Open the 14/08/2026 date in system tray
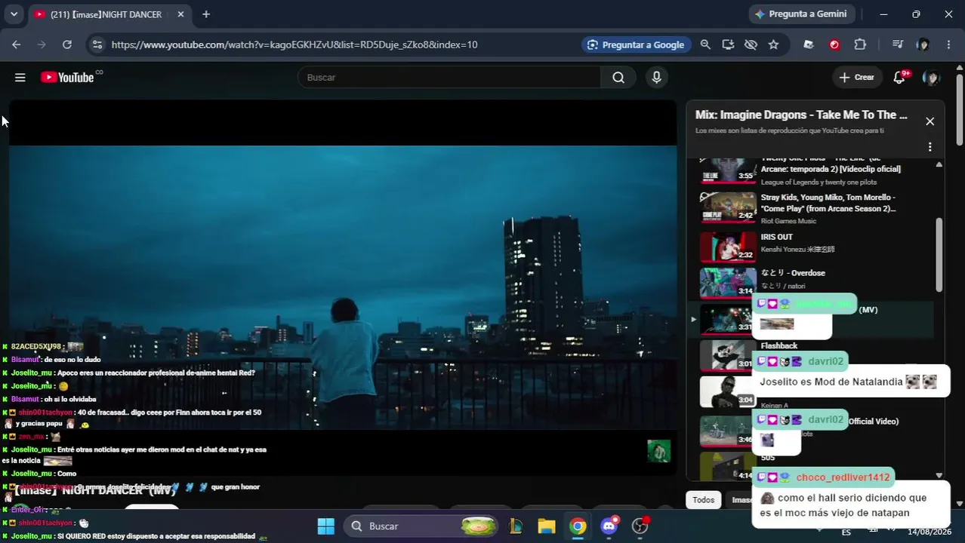965x543 pixels. point(930,532)
